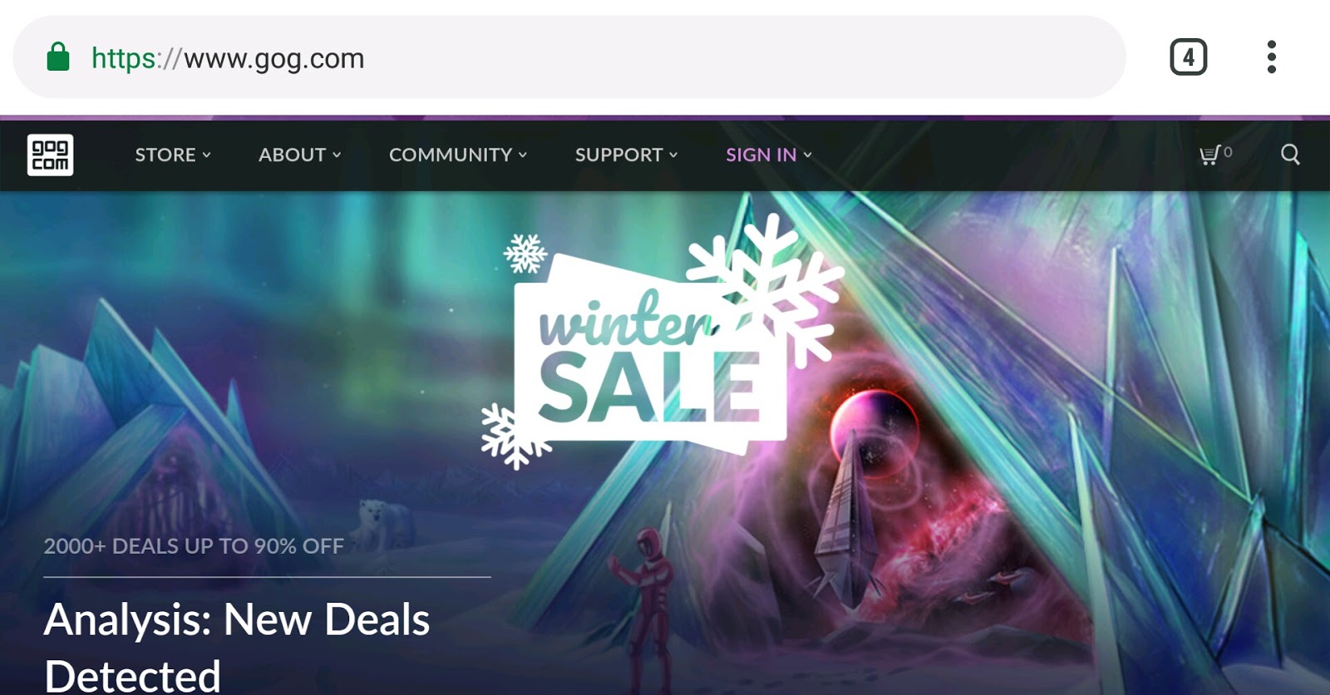Image resolution: width=1330 pixels, height=695 pixels.
Task: Click the green padlock security icon
Action: pos(58,57)
